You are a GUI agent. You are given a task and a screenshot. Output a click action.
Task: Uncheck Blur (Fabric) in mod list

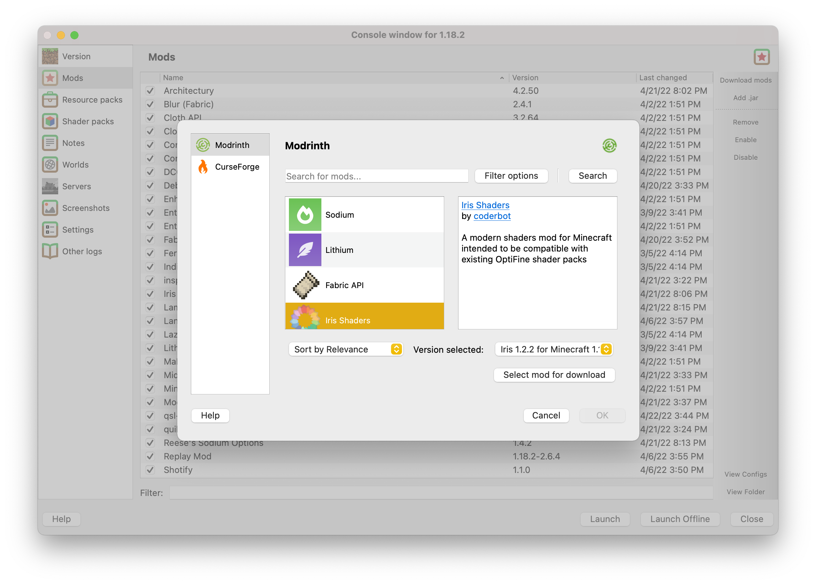tap(150, 104)
